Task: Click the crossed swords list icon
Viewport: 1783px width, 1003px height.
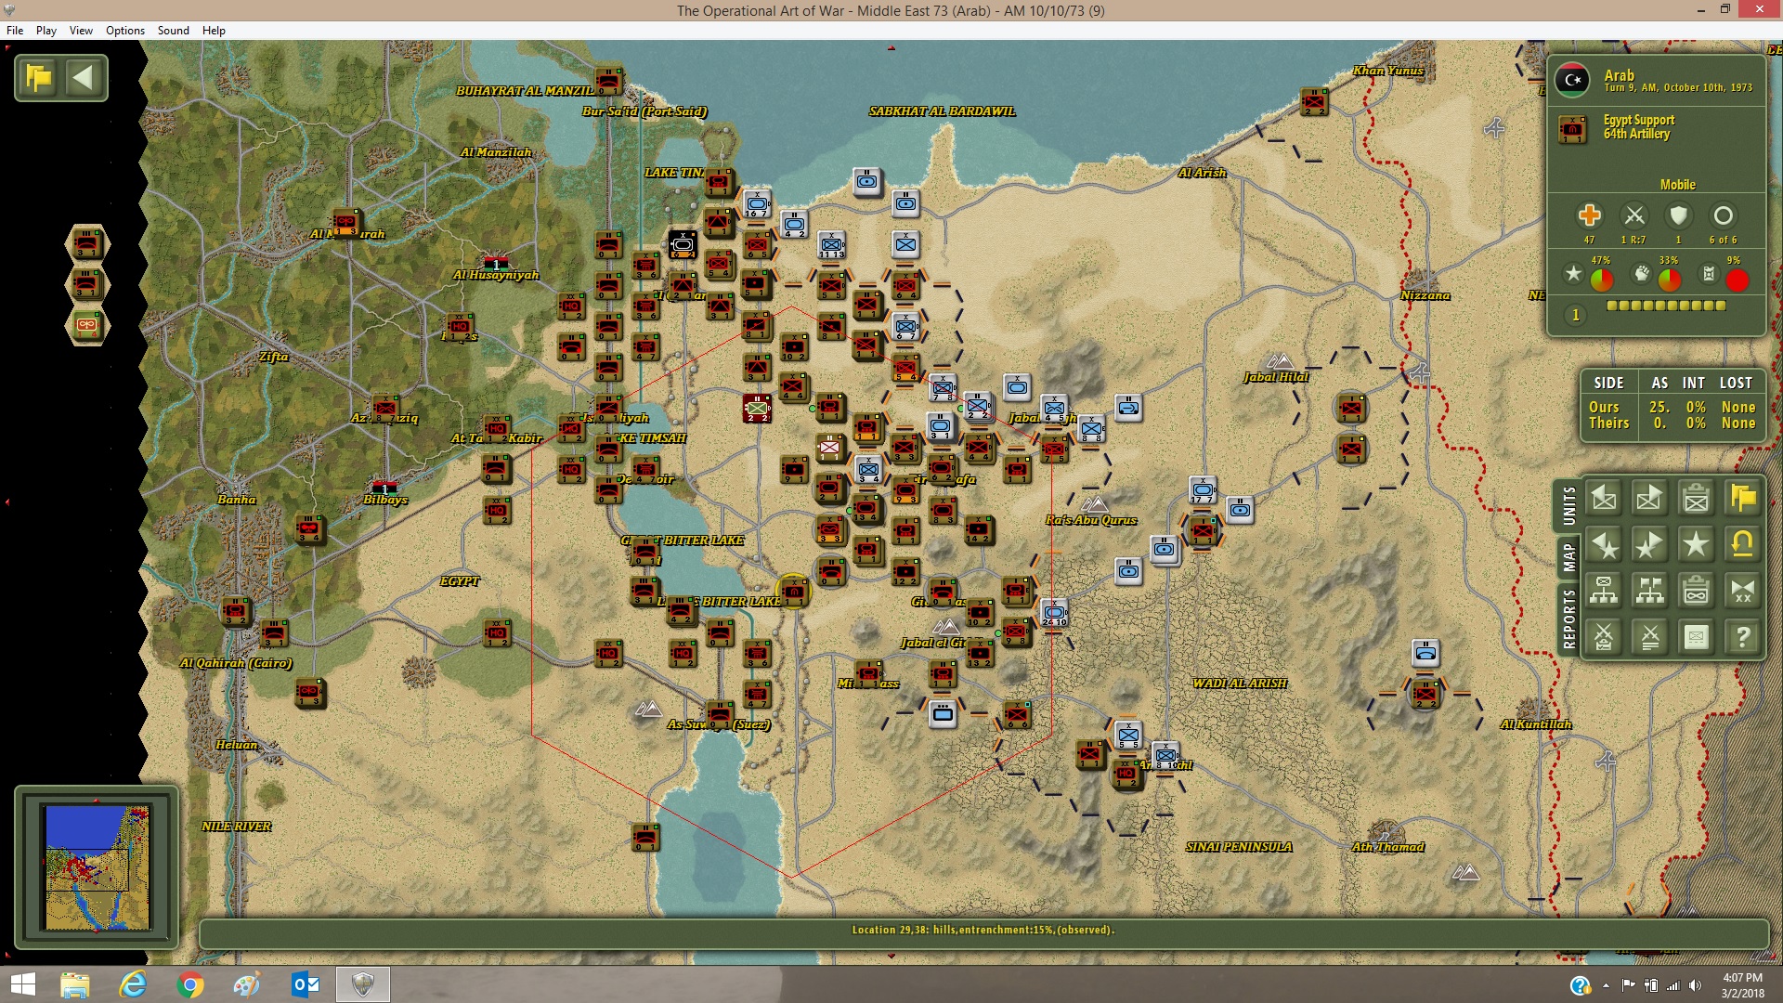Action: (x=1649, y=637)
